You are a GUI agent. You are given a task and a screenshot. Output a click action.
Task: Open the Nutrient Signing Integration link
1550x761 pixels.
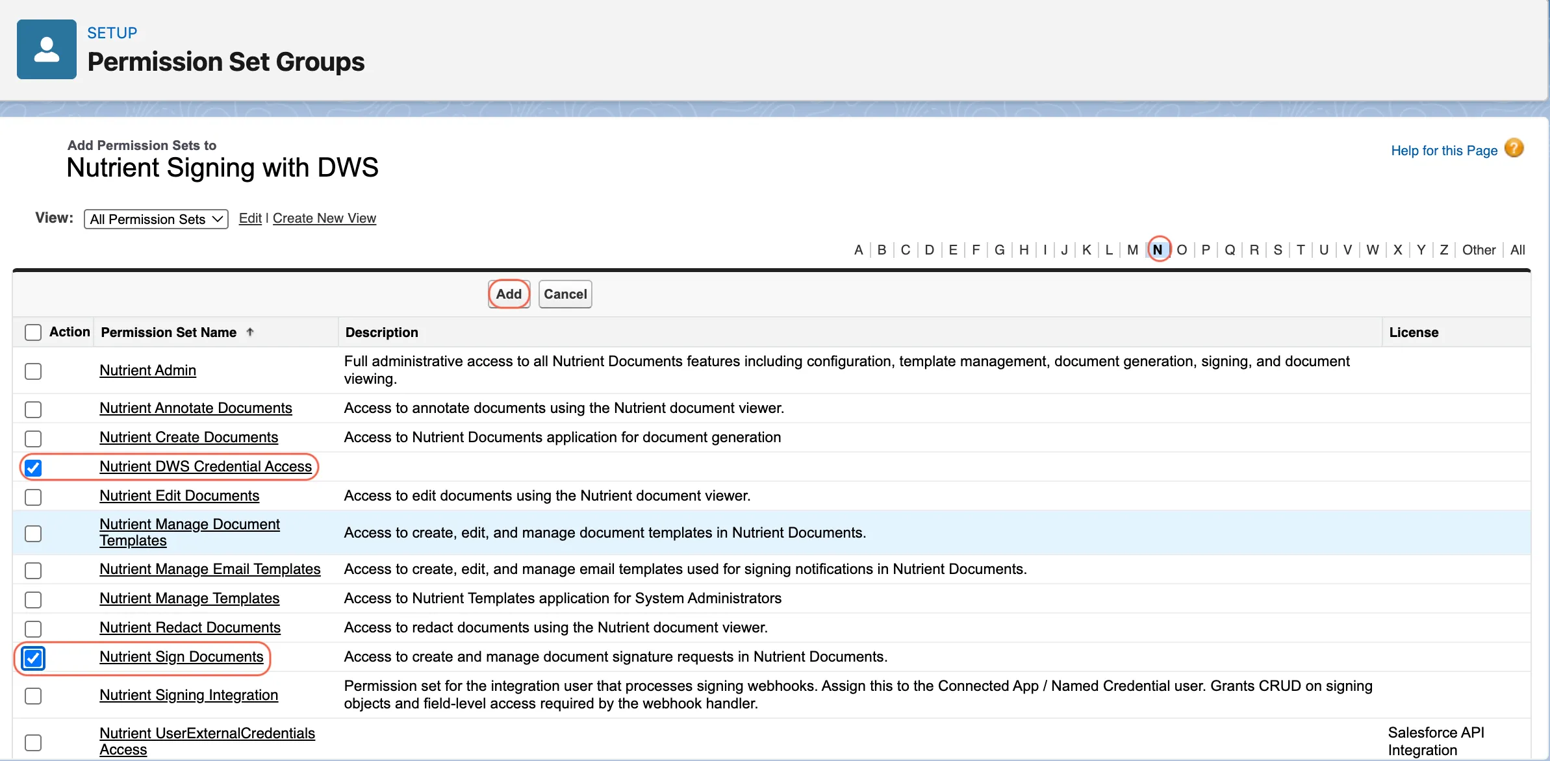click(x=188, y=695)
